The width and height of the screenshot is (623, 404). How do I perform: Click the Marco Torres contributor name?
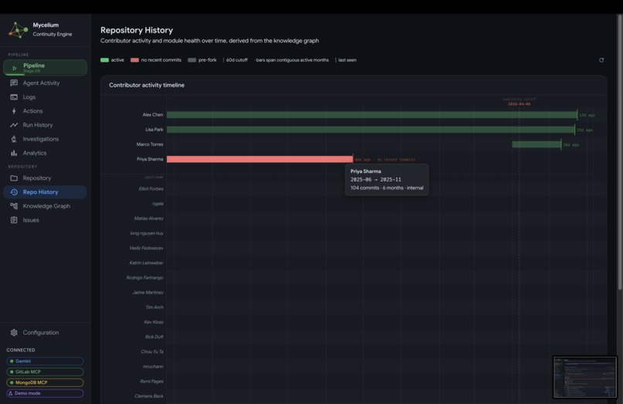[150, 144]
